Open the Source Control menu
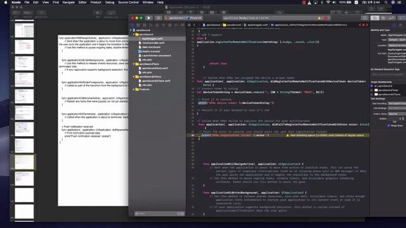Viewport: 406px width, 228px height. [128, 3]
